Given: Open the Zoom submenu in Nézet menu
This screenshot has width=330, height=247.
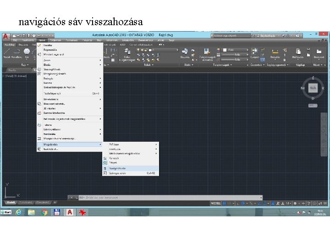Looking at the screenshot, I should point(70,60).
